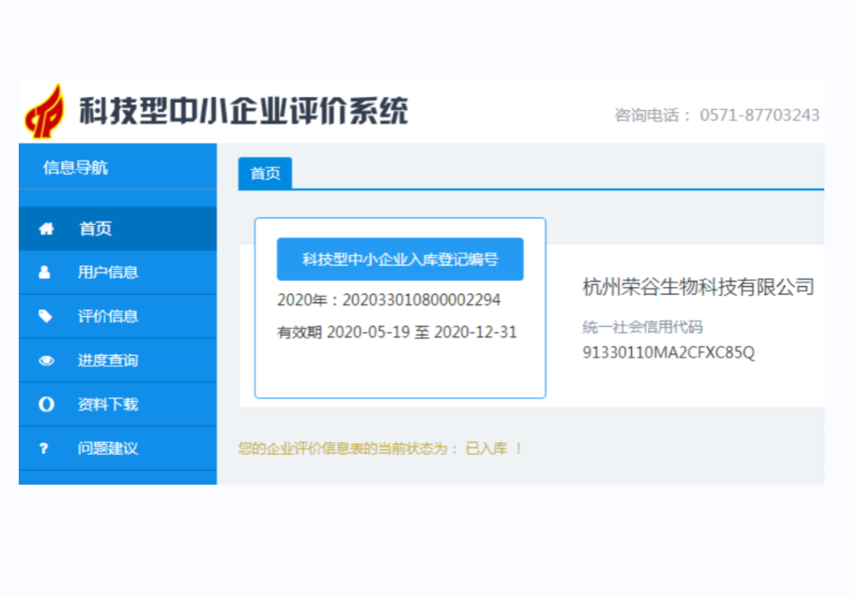Click the 统一社会信用代码 label
Image resolution: width=855 pixels, height=598 pixels.
[643, 327]
